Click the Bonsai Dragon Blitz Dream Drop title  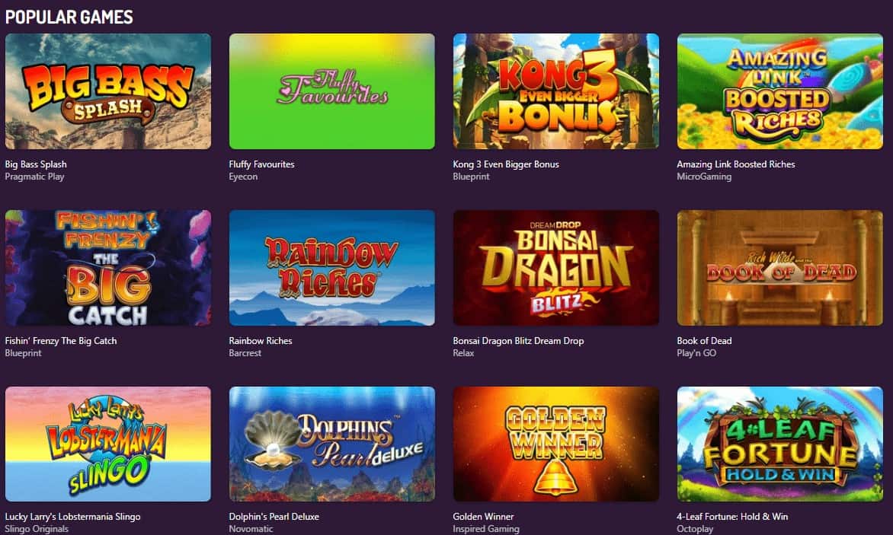point(518,340)
